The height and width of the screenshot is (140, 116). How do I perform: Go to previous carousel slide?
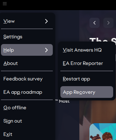[95, 23]
